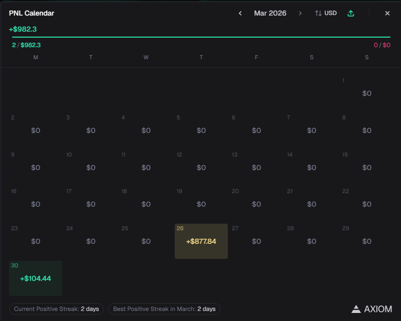The height and width of the screenshot is (321, 401).
Task: Pick the March 12 day cell
Action: click(x=201, y=168)
